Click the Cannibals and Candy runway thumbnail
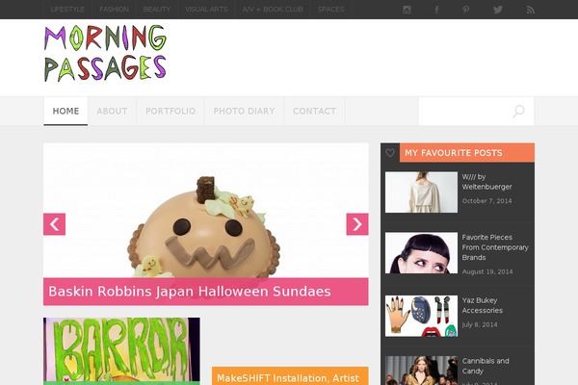578x385 pixels. click(x=421, y=371)
